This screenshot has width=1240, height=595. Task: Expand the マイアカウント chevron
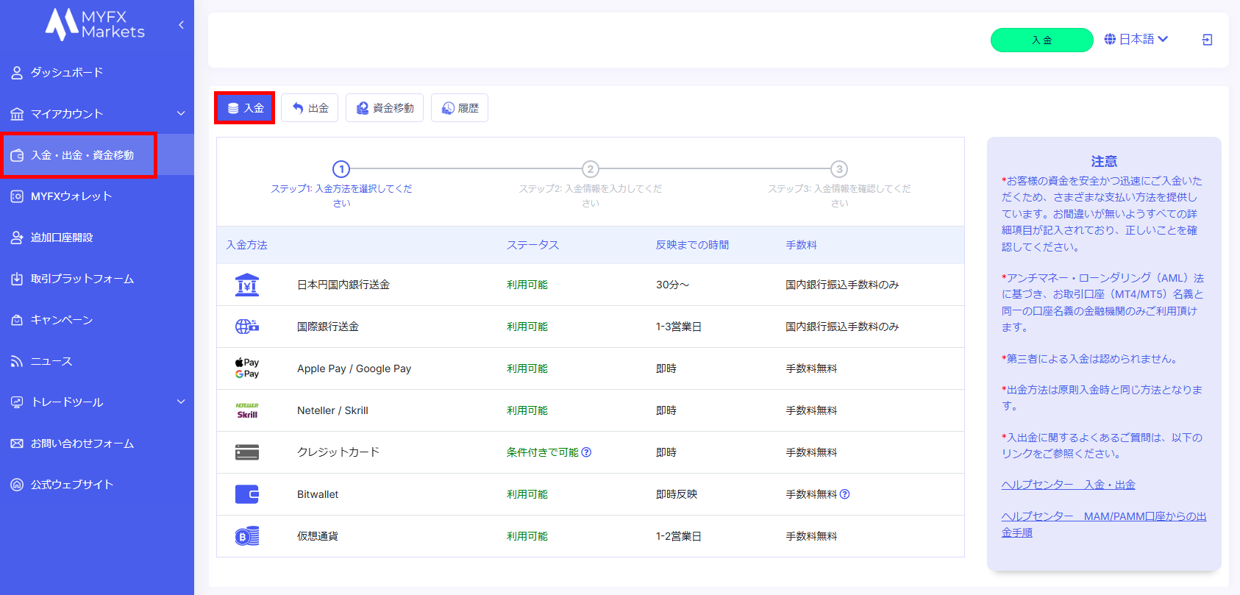coord(181,113)
